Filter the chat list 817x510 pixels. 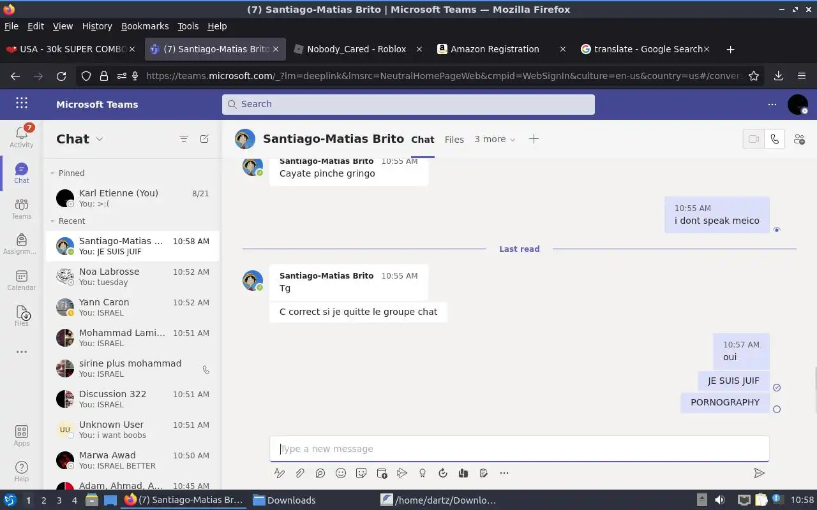coord(184,139)
